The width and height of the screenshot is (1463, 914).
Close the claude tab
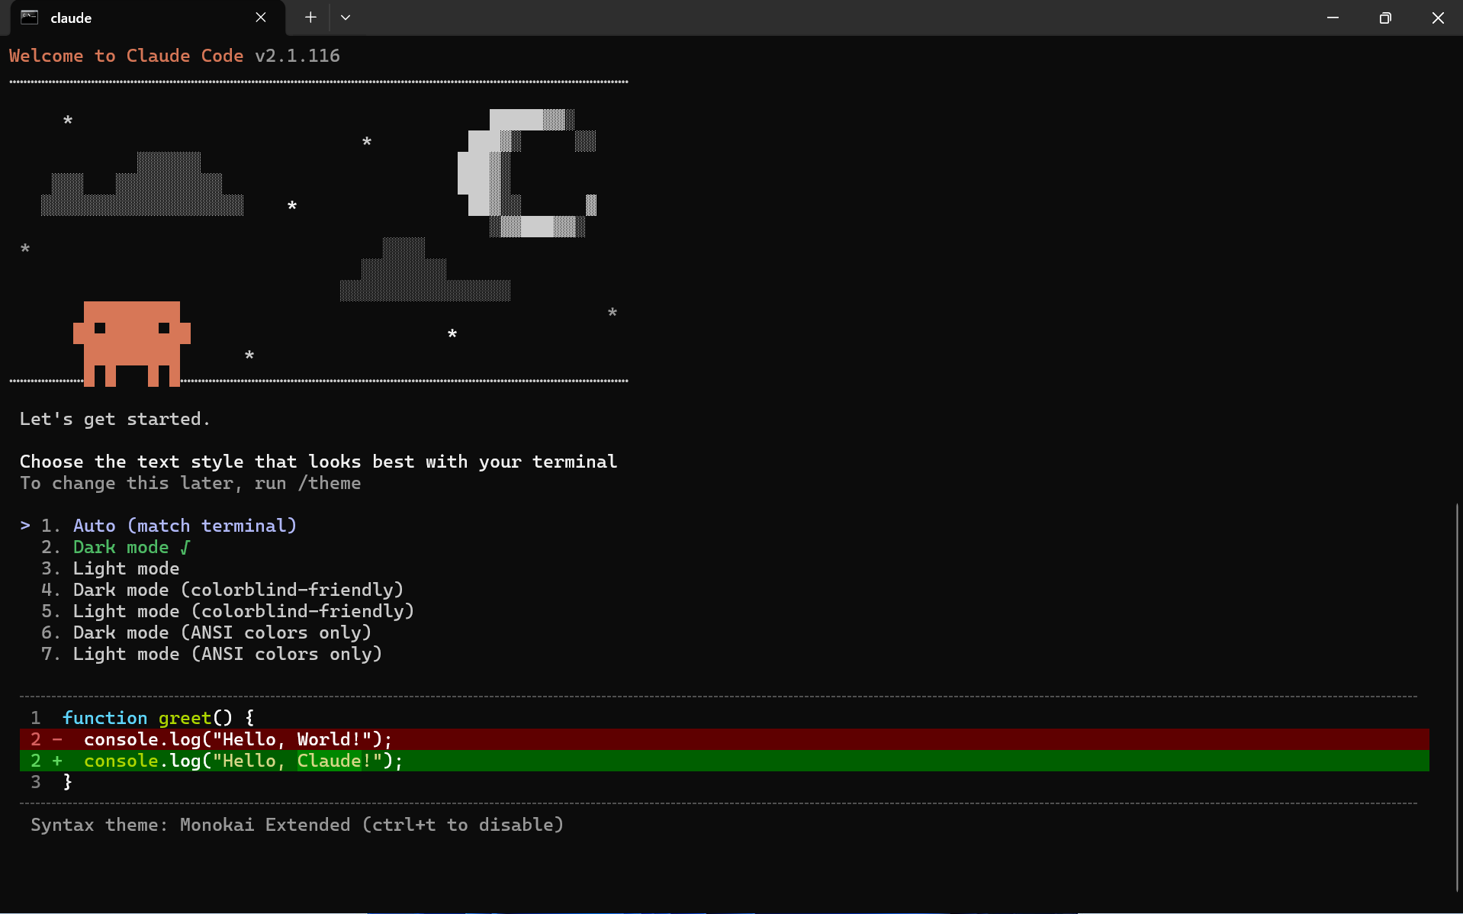point(261,18)
